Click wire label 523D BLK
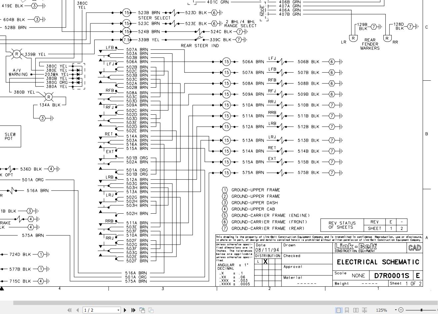Screen dimensions: 438x314 [x=196, y=13]
